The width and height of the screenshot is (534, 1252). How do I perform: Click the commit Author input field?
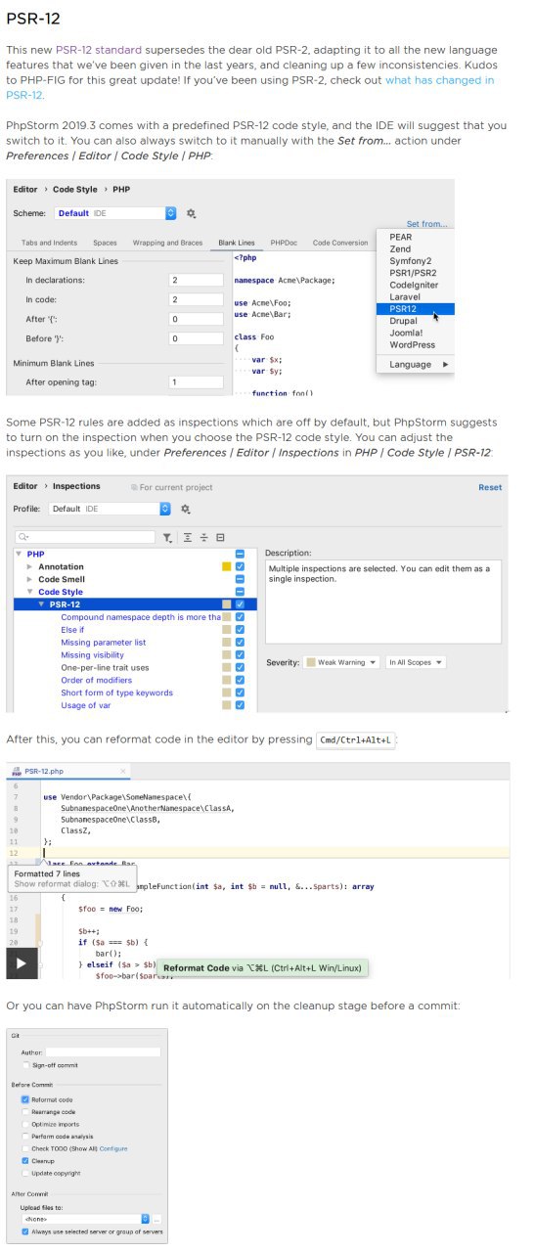tap(103, 1051)
